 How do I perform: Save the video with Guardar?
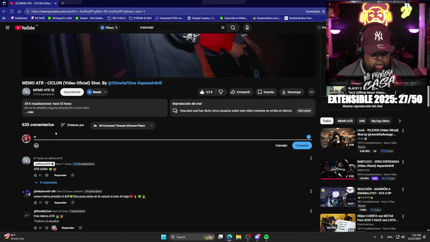coord(266,92)
